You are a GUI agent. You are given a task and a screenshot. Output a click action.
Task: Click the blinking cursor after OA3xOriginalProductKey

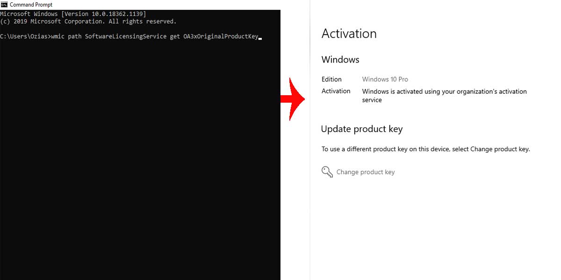click(260, 39)
